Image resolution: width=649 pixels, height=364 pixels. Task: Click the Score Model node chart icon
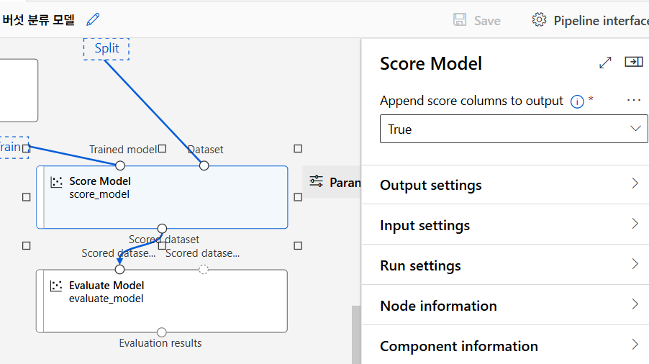(56, 182)
